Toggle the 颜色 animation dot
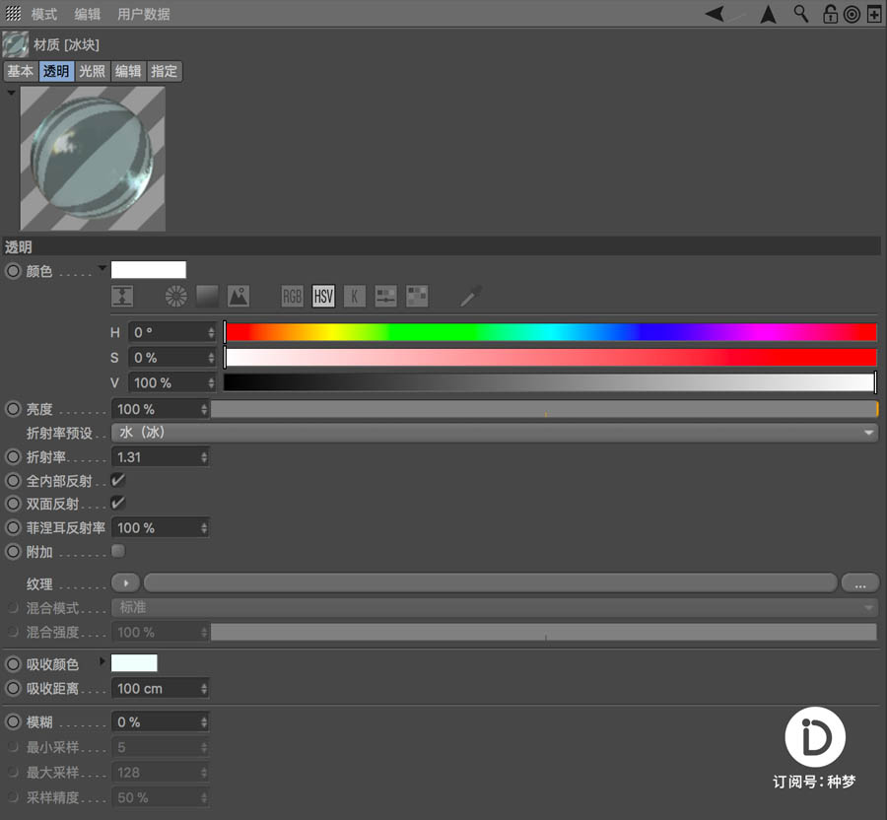 [13, 271]
